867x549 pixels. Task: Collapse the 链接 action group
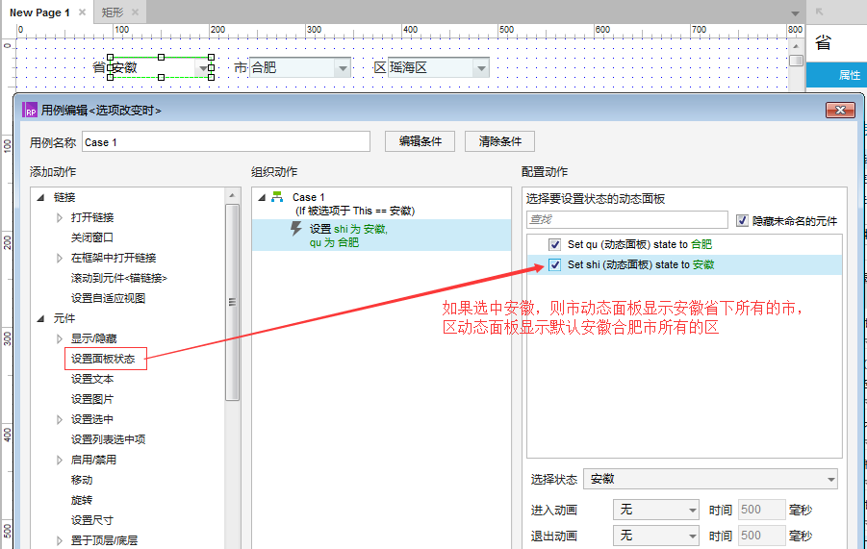pyautogui.click(x=40, y=197)
